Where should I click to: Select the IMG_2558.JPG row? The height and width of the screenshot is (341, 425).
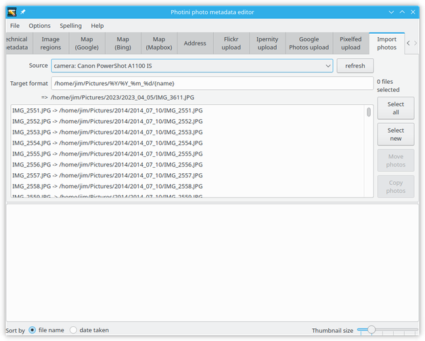click(188, 187)
